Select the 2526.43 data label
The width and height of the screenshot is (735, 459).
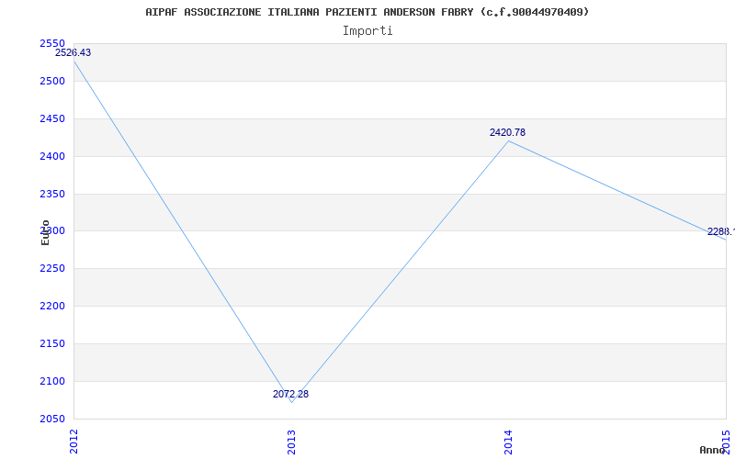pyautogui.click(x=73, y=52)
